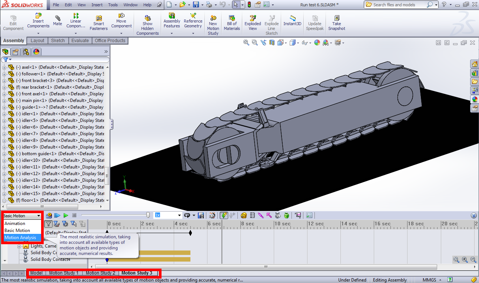Zoom in on the timeline

pyautogui.click(x=465, y=260)
